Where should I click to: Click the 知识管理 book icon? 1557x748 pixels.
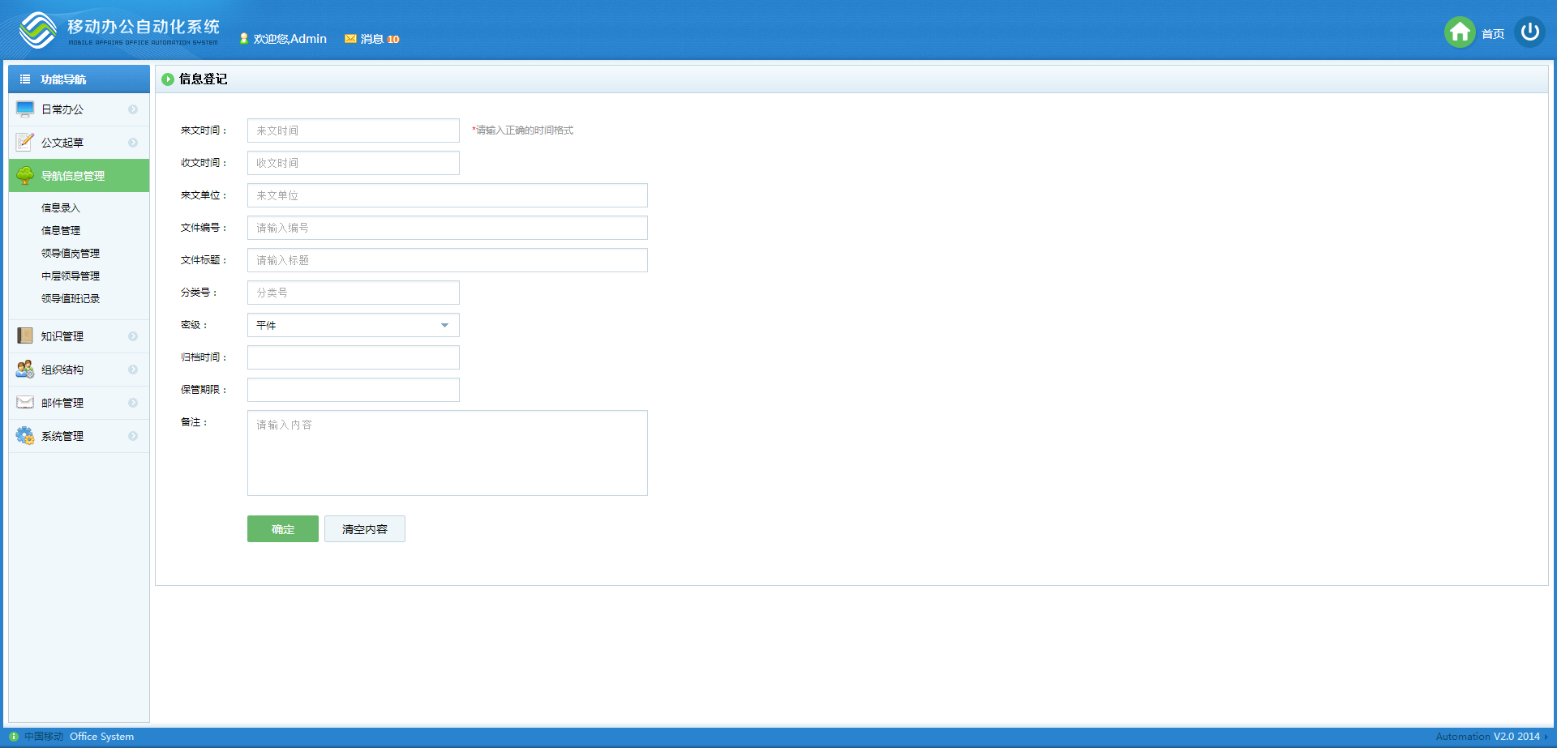pyautogui.click(x=25, y=336)
